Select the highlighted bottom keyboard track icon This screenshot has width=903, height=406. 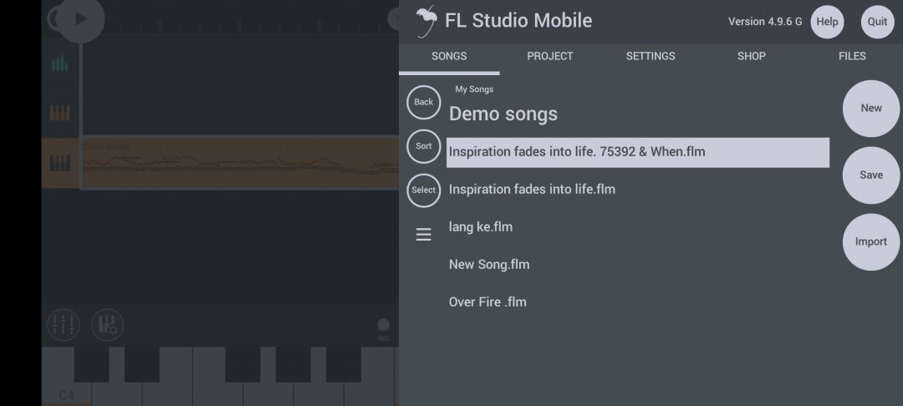click(60, 164)
